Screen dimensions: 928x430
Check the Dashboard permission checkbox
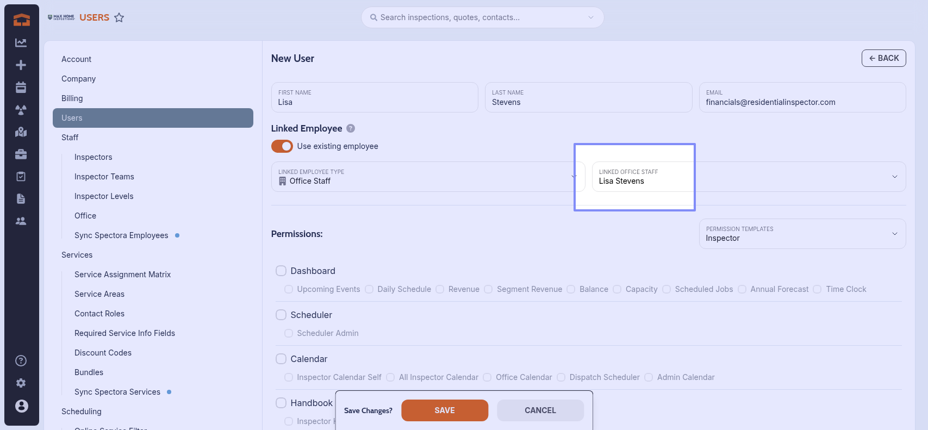coord(281,271)
